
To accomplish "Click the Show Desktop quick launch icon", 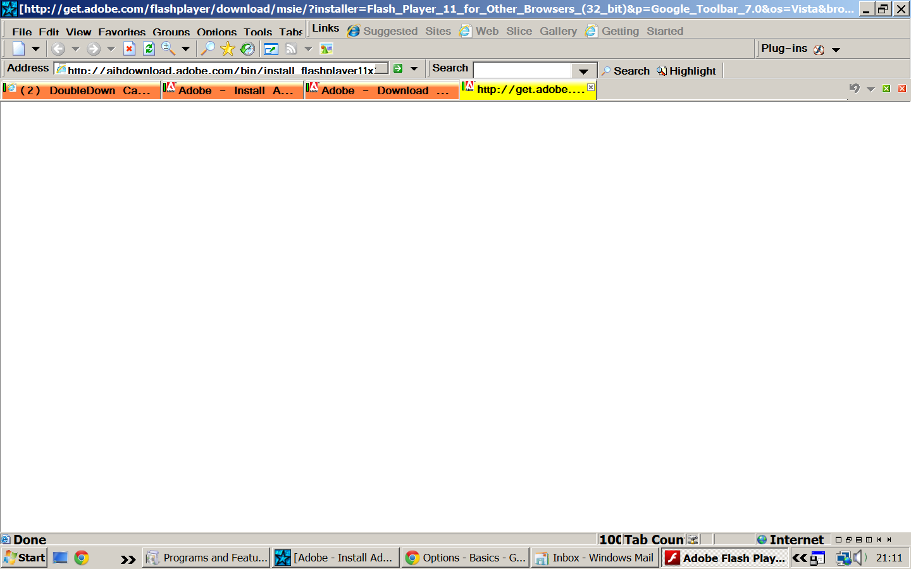I will click(60, 558).
